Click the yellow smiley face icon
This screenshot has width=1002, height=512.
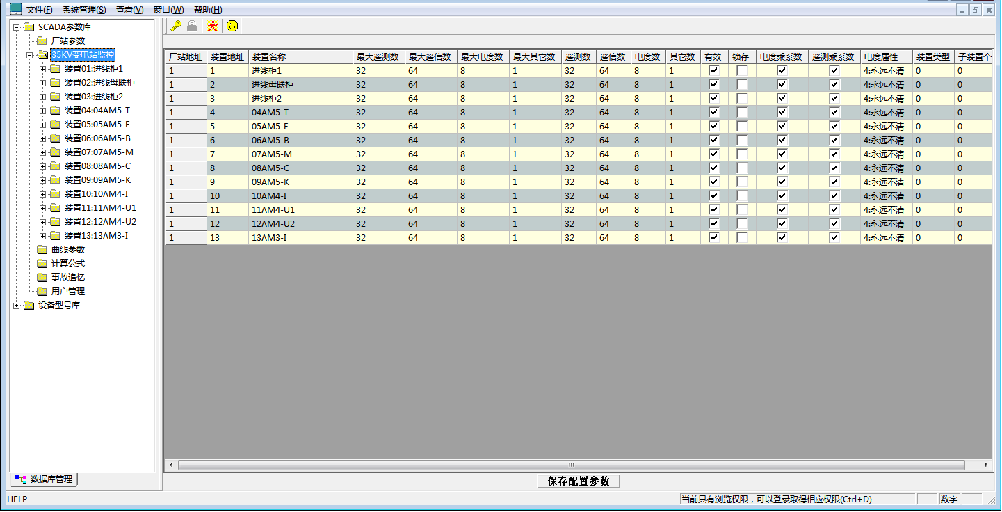[232, 26]
